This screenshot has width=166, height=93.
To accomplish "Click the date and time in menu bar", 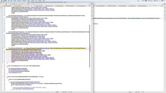I will 153,1.
